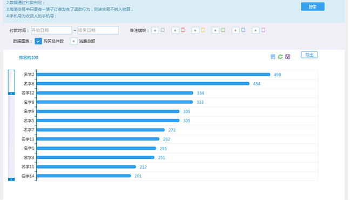The width and height of the screenshot is (351, 200).
Task: Click the gray flag icon
Action: [163, 30]
